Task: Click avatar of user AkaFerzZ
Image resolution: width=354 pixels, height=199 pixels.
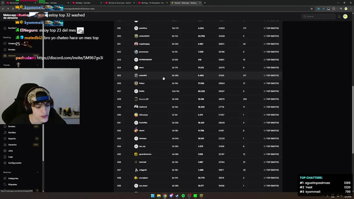Action: pyautogui.click(x=136, y=107)
